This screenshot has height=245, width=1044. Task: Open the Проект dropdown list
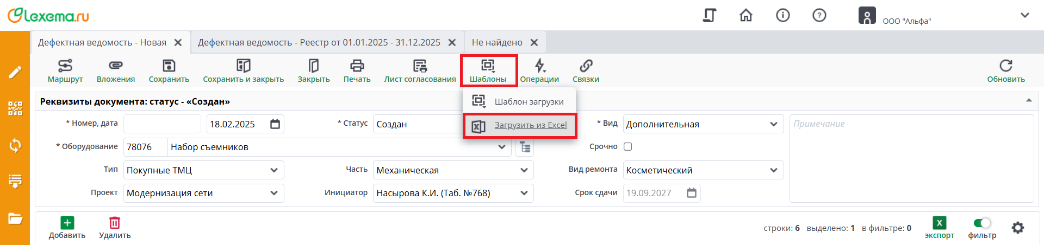pos(274,193)
